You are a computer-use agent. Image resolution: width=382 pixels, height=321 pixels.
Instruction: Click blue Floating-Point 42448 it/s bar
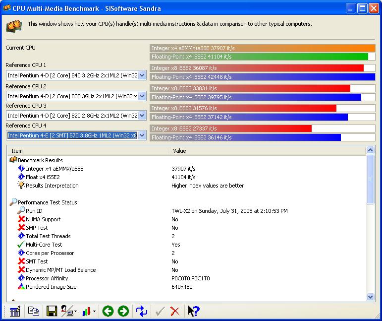coord(263,77)
